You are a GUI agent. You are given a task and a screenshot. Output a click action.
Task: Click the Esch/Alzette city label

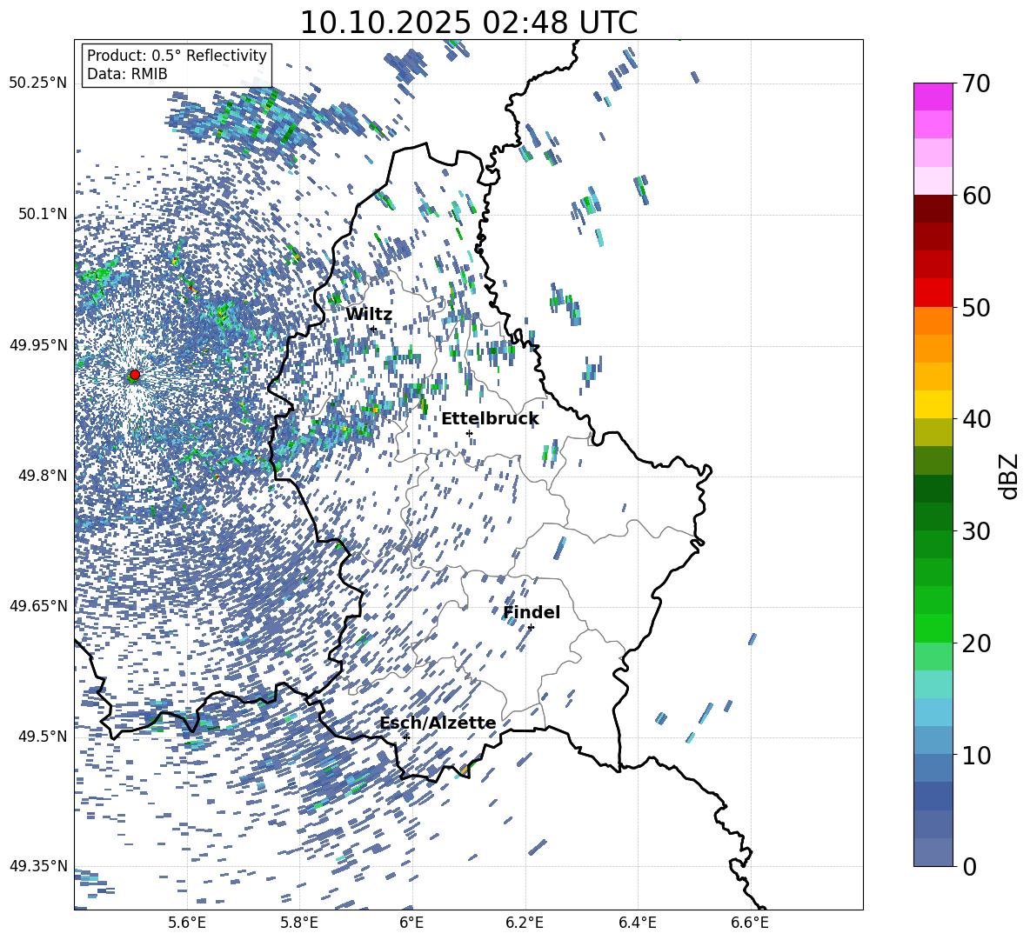coord(438,723)
